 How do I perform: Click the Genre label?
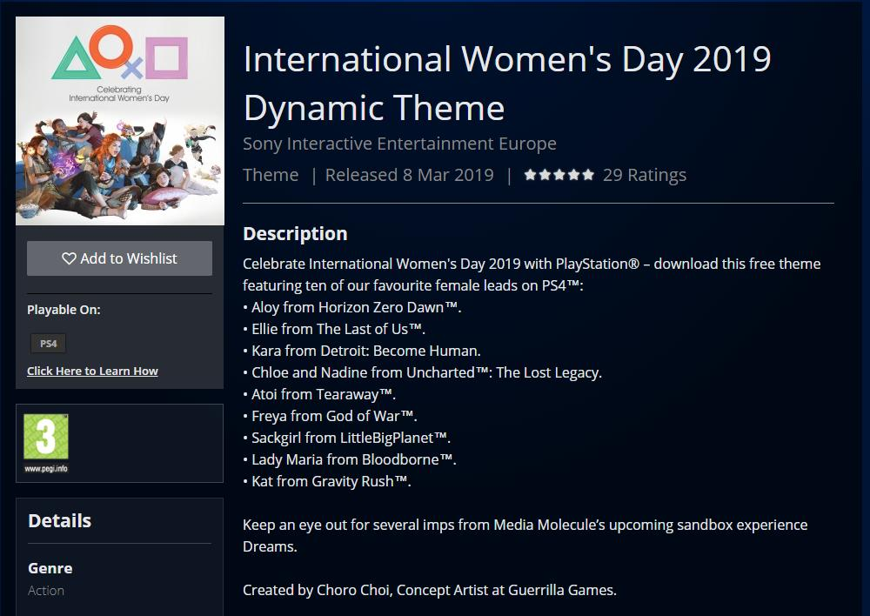[50, 568]
